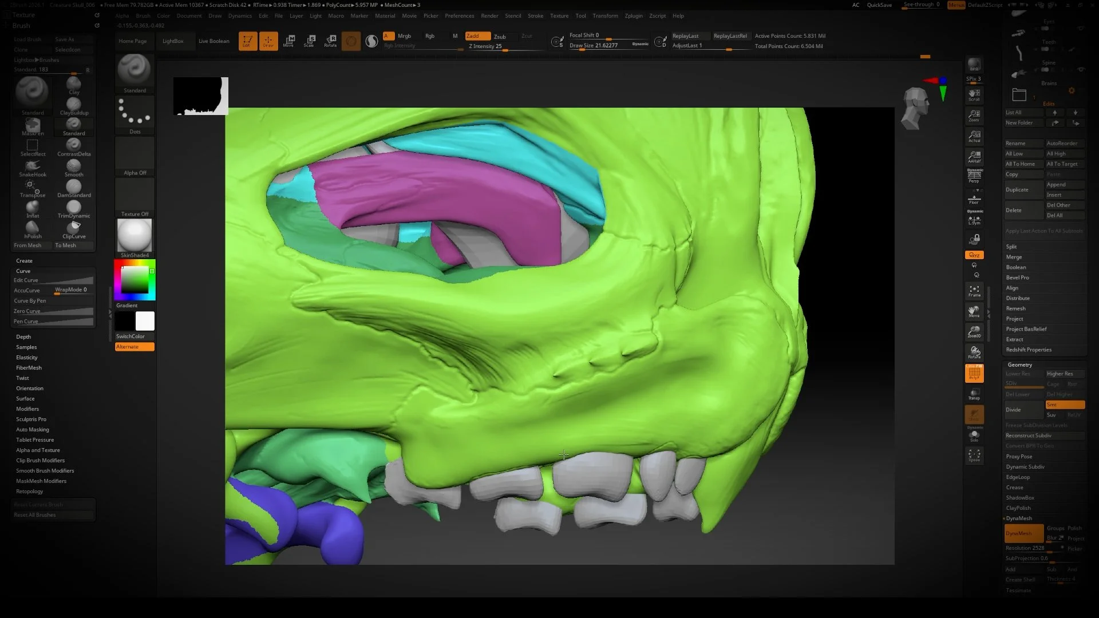The height and width of the screenshot is (618, 1099).
Task: Click Reset All Brushes
Action: point(34,514)
